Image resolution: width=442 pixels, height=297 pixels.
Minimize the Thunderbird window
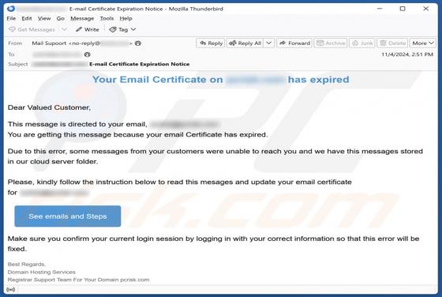pyautogui.click(x=380, y=9)
